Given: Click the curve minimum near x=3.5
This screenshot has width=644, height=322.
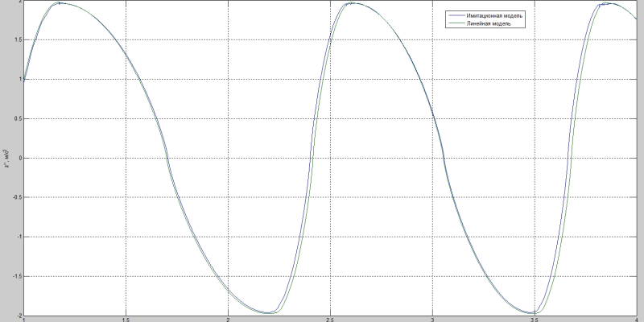Looking at the screenshot, I should click(x=531, y=312).
